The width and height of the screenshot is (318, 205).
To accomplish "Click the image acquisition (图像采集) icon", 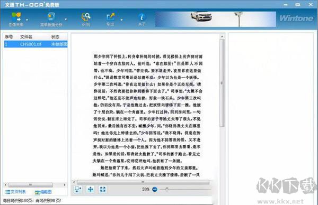I will pyautogui.click(x=16, y=17).
